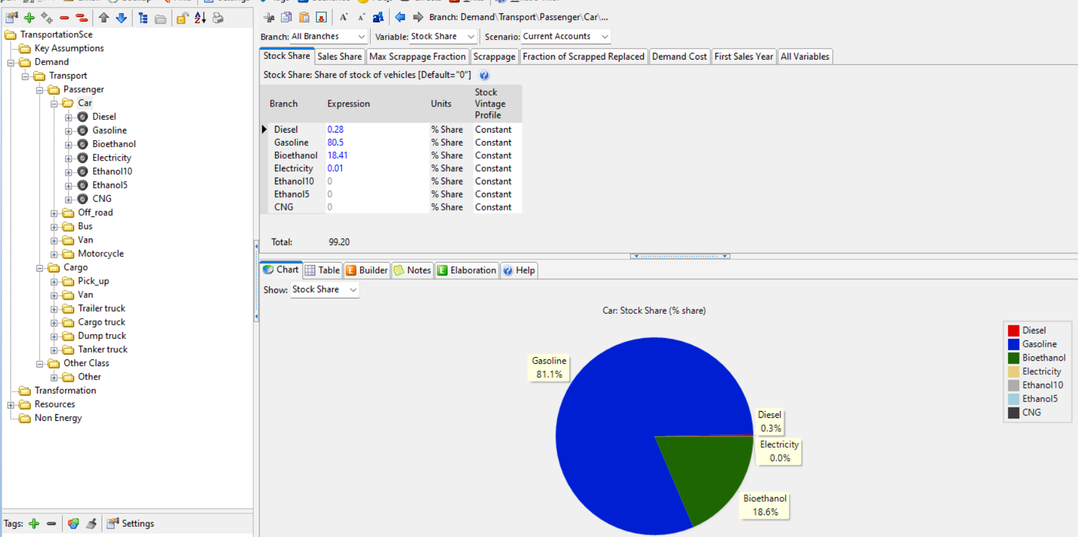This screenshot has width=1078, height=537.
Task: Click the blue help question mark icon
Action: click(484, 75)
